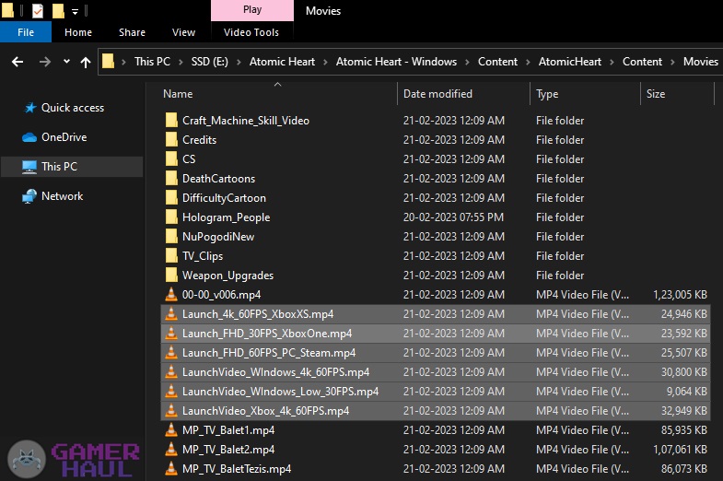Open the Video Tools tab
This screenshot has width=723, height=481.
tap(251, 32)
